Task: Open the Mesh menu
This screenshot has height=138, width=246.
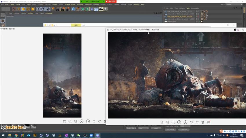Action: pos(29,5)
